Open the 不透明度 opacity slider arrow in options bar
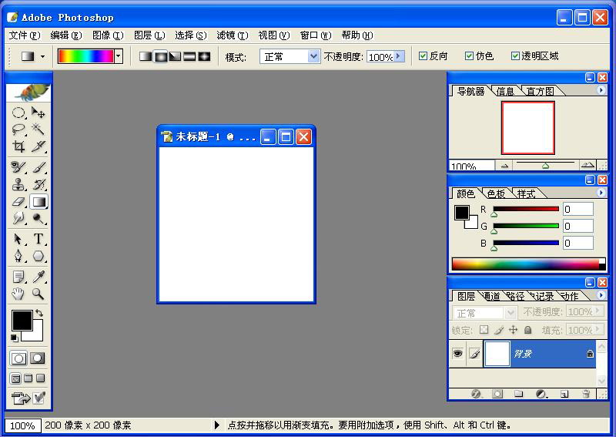616x437 pixels. [x=399, y=56]
